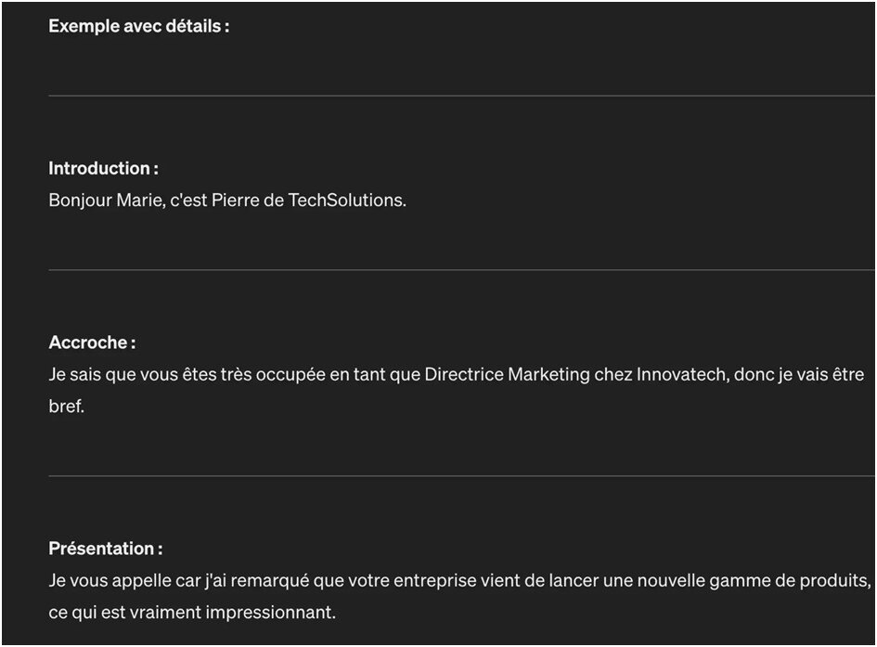
Task: Click the divider line below 'Exemple avec détails'
Action: 461,96
